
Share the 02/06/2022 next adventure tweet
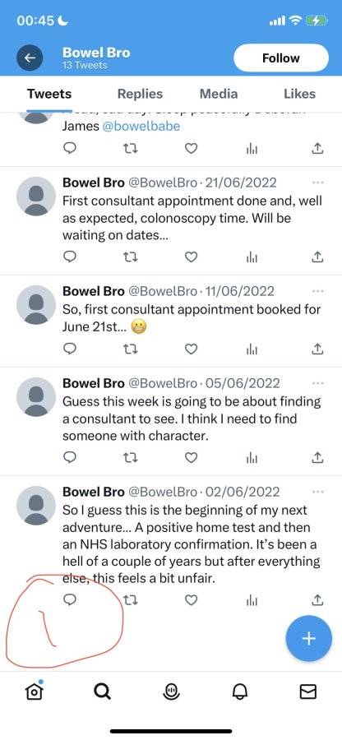point(318,600)
